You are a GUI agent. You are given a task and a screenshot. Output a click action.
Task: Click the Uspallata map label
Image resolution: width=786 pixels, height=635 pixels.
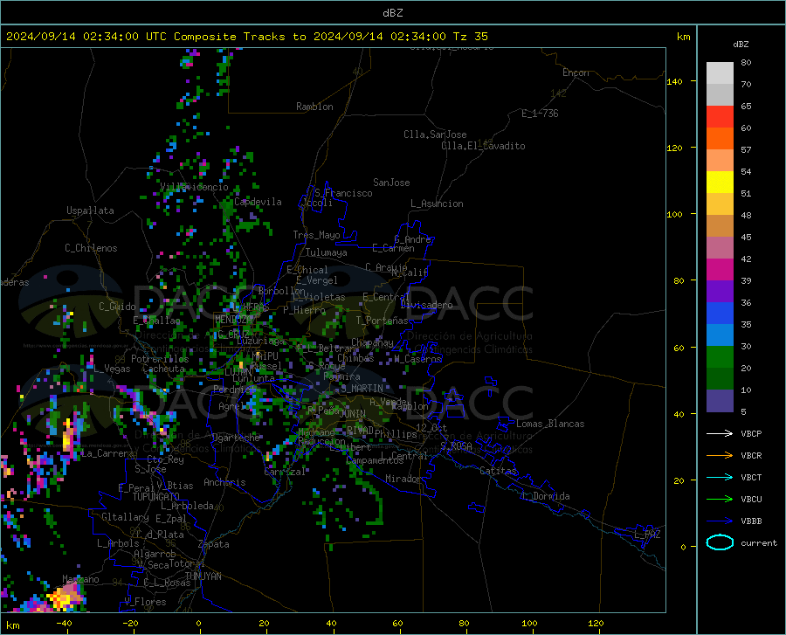tap(90, 211)
